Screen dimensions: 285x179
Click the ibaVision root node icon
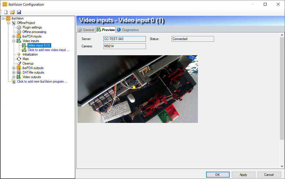[x=8, y=18]
